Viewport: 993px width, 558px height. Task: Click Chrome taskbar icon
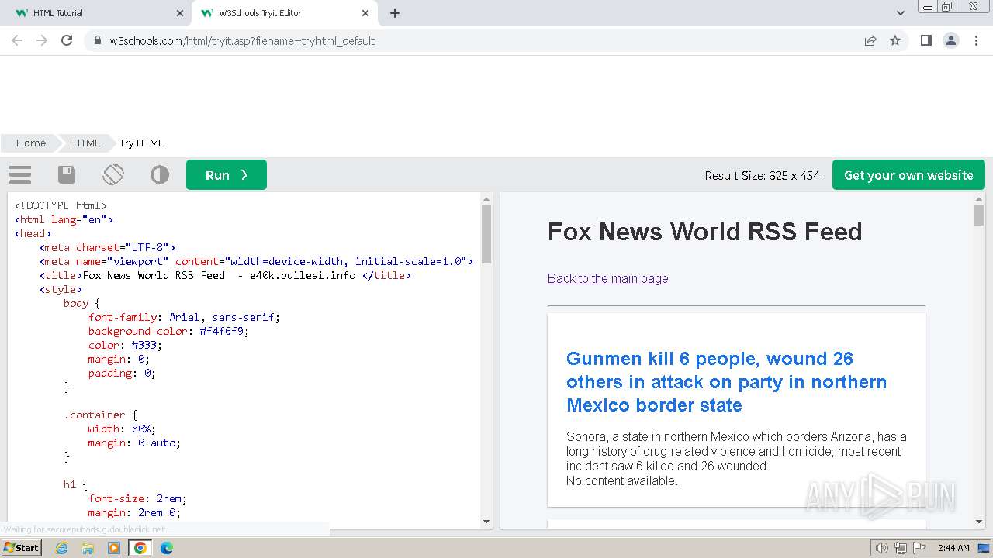(140, 548)
